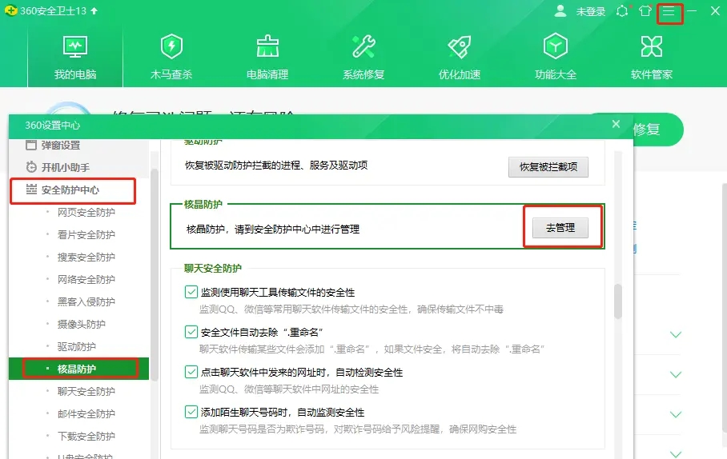Open 木马查杀 virus scan tab
The image size is (727, 459).
(x=171, y=58)
